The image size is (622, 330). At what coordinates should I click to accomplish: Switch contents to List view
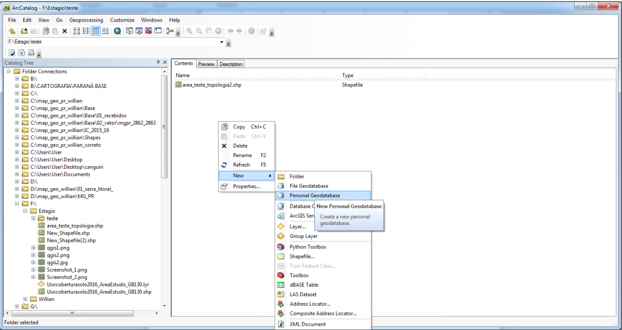pyautogui.click(x=86, y=31)
